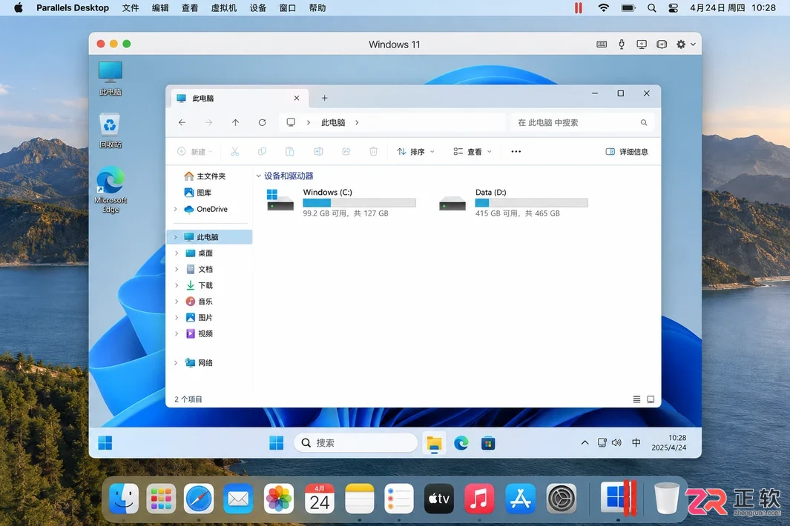The image size is (790, 526).
Task: Open the 新建 (New) dropdown
Action: click(x=195, y=152)
